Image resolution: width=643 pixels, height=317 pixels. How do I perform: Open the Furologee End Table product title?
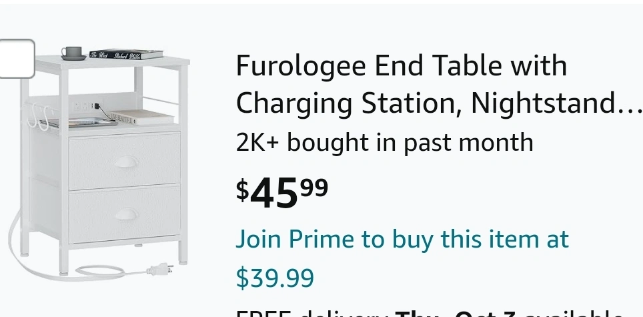(401, 66)
